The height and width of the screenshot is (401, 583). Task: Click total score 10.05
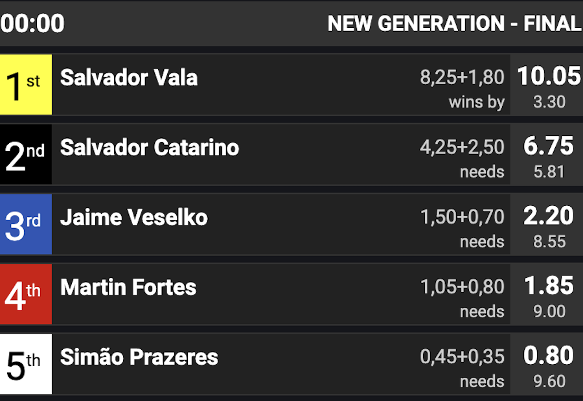(x=549, y=76)
